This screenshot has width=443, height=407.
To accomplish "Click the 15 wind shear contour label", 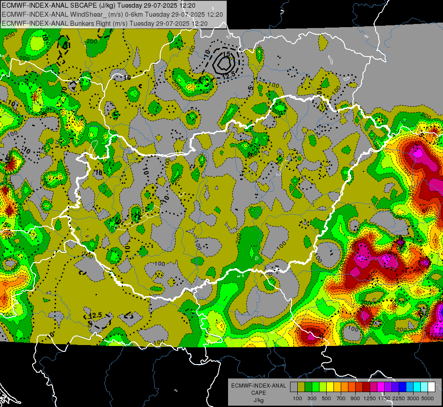I will tap(227, 54).
